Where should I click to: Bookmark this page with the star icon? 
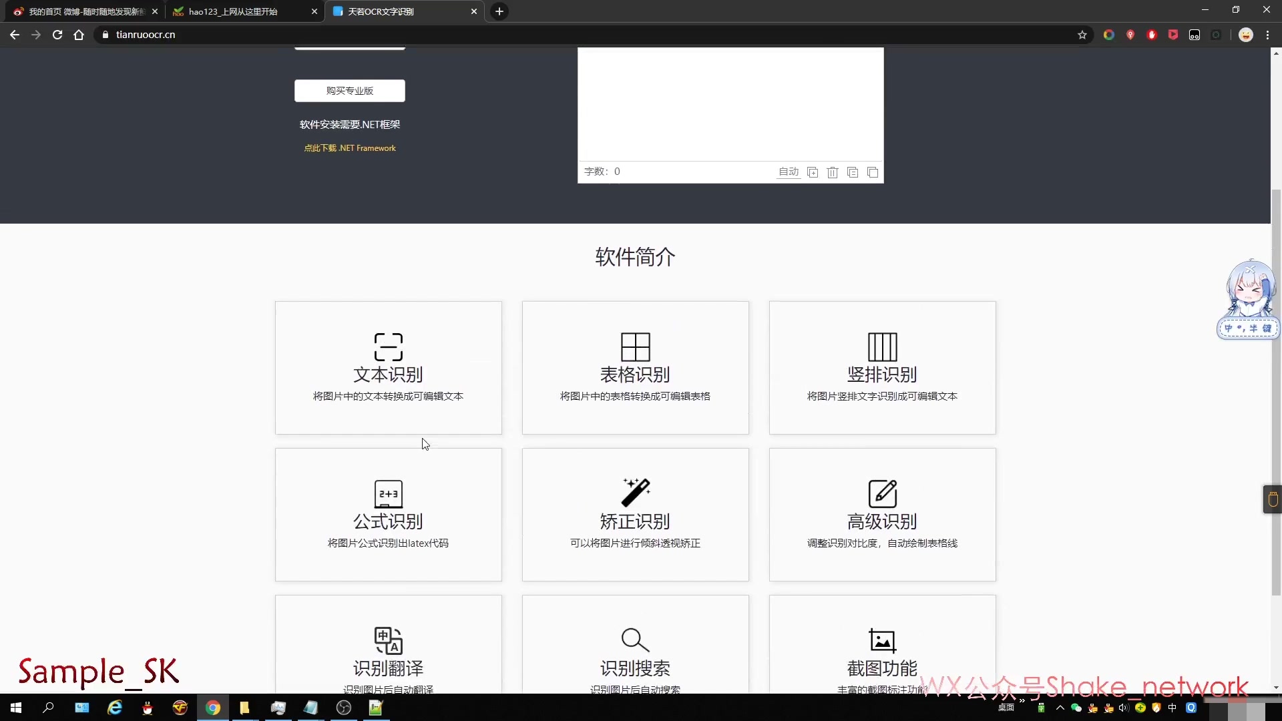click(1082, 35)
